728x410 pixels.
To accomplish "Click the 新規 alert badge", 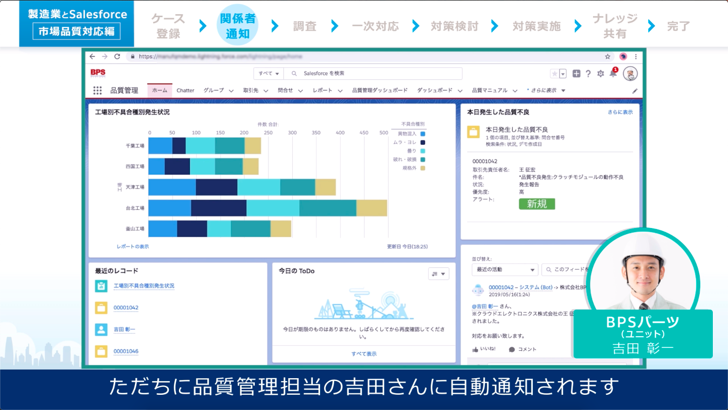I will point(536,204).
